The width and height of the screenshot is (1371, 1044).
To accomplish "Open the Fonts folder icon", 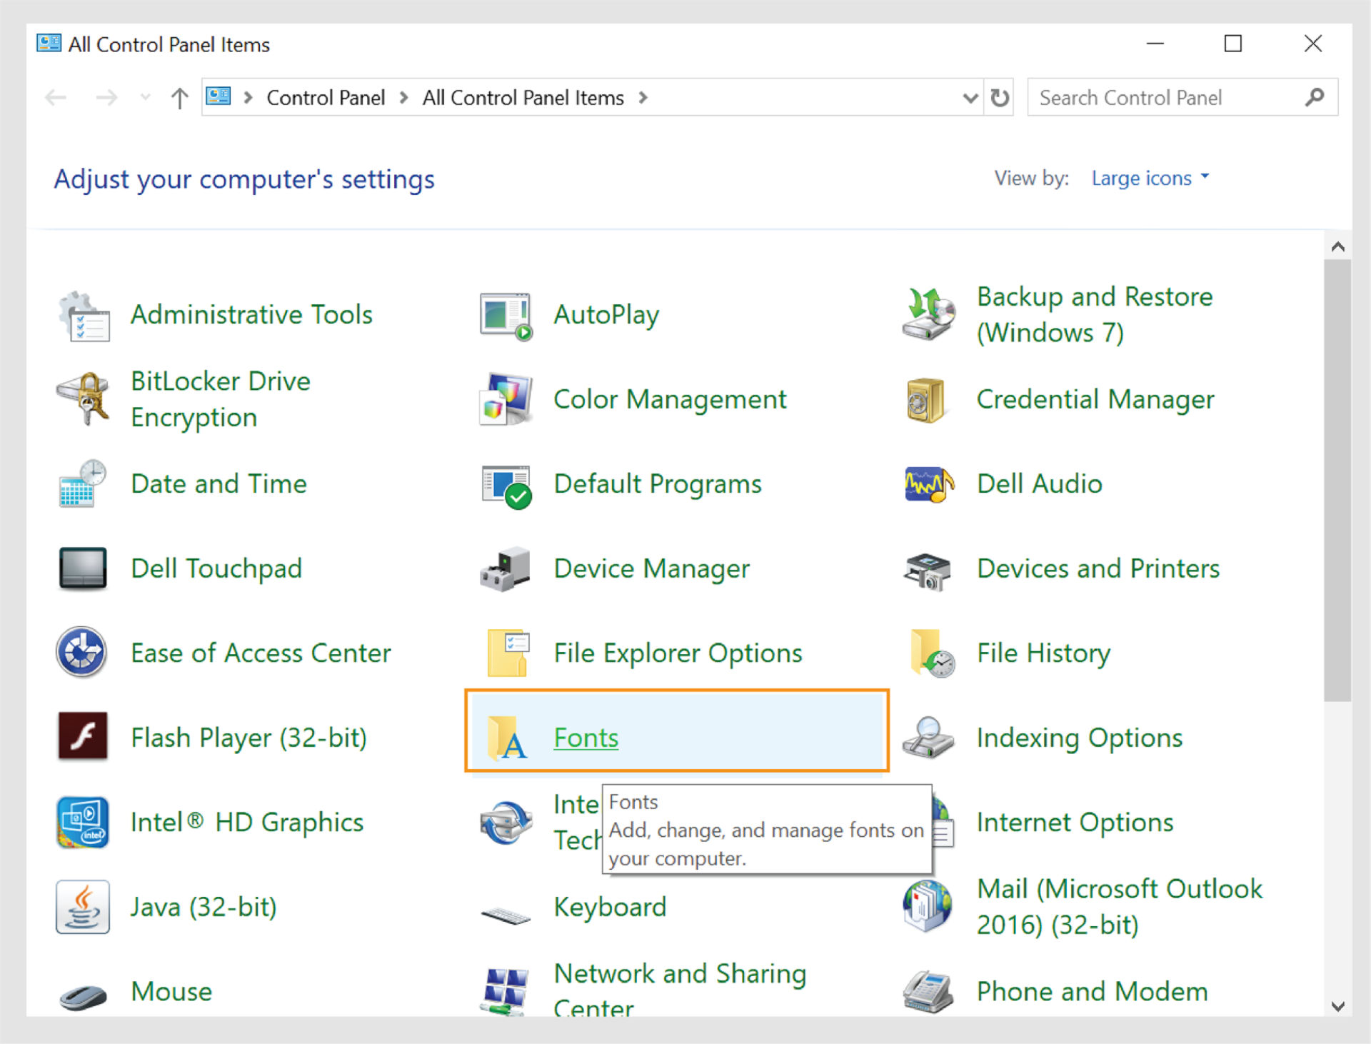I will point(507,738).
